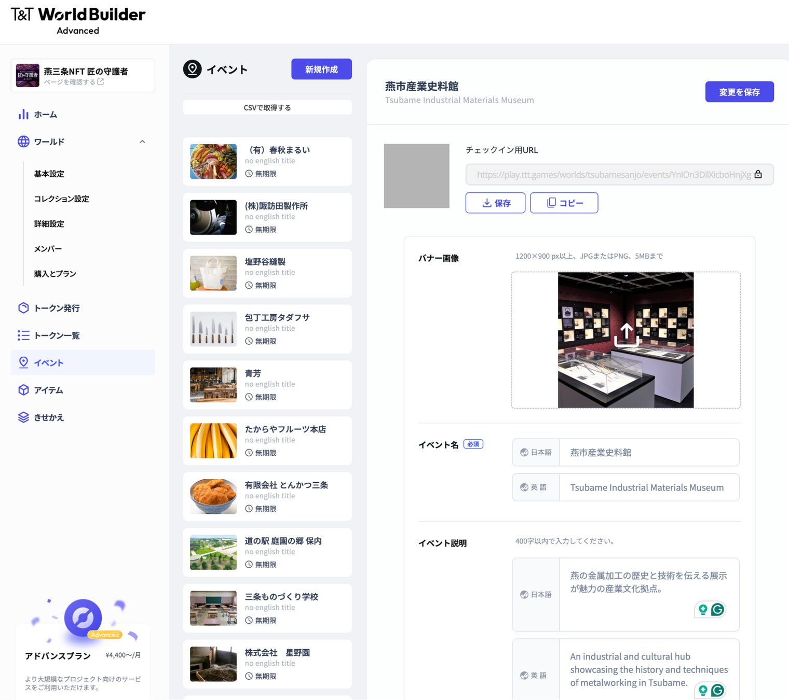The width and height of the screenshot is (789, 700).
Task: Go to コレクション設定 in sidebar
Action: tap(61, 199)
